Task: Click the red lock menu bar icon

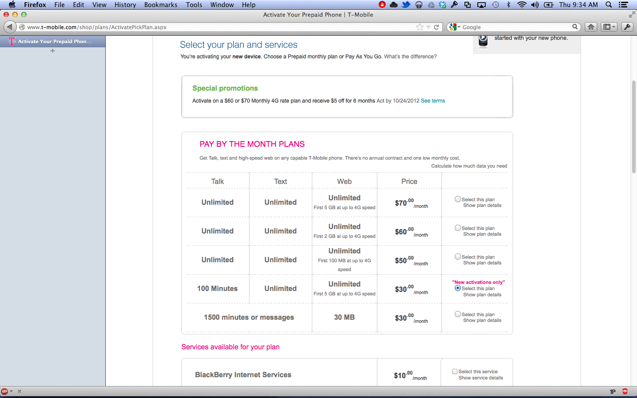Action: [x=382, y=5]
